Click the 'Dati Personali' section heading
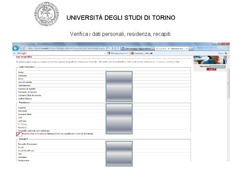 coord(27,67)
